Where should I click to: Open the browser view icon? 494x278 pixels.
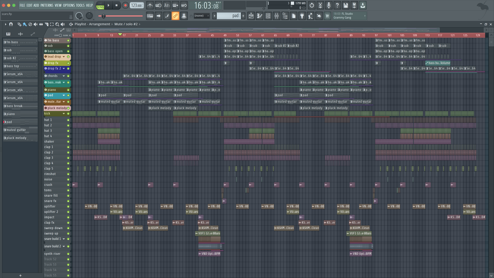point(285,16)
